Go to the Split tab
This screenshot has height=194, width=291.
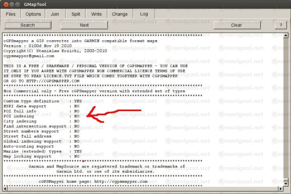click(76, 14)
